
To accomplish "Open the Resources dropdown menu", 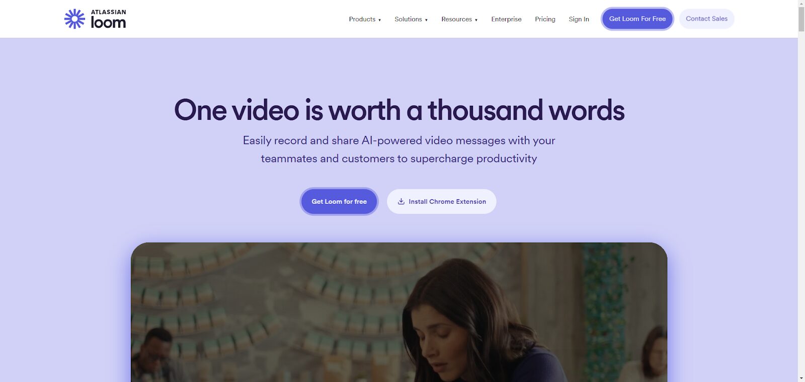I will tap(459, 19).
